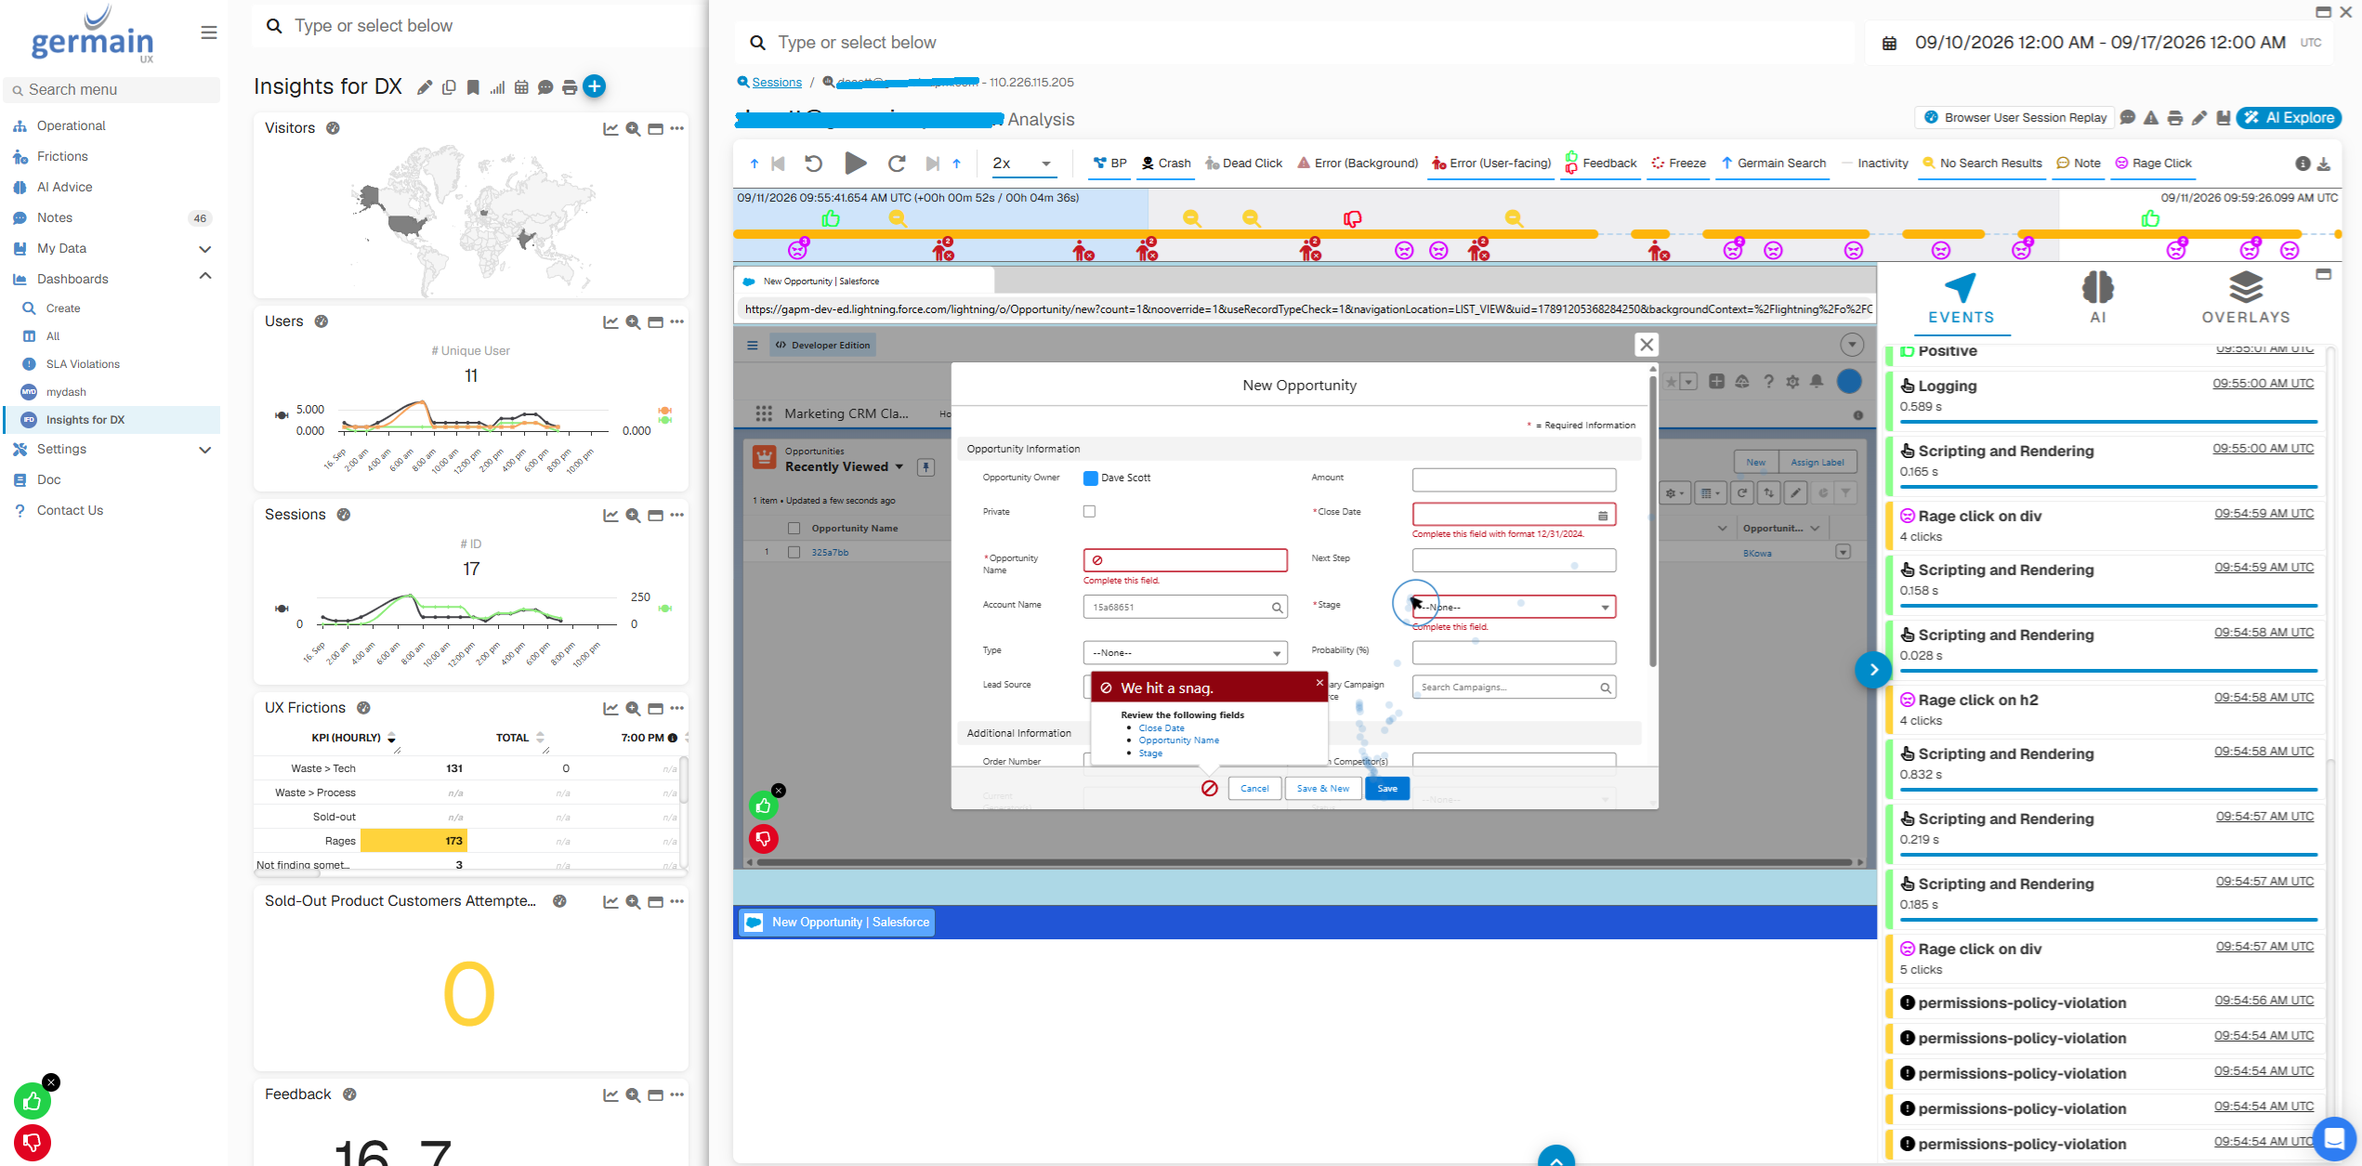The image size is (2362, 1166).
Task: Expand the My Data menu section
Action: [x=205, y=249]
